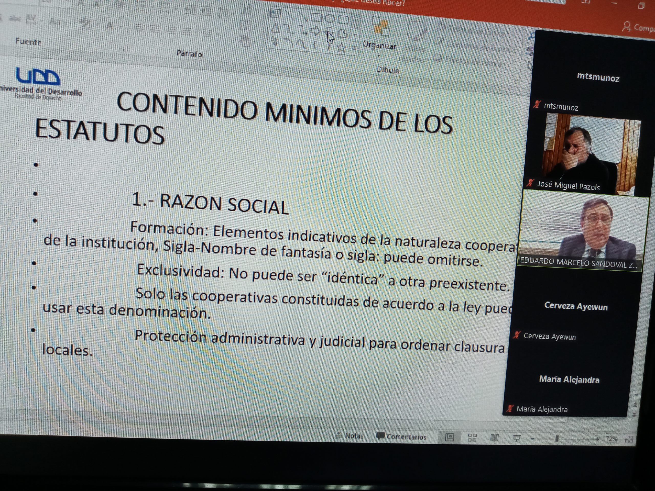This screenshot has width=655, height=491.
Task: Select the Right Arrow block shape
Action: click(x=315, y=31)
